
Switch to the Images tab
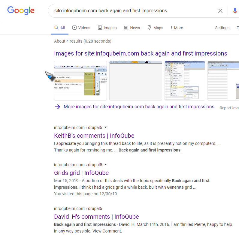[107, 28]
